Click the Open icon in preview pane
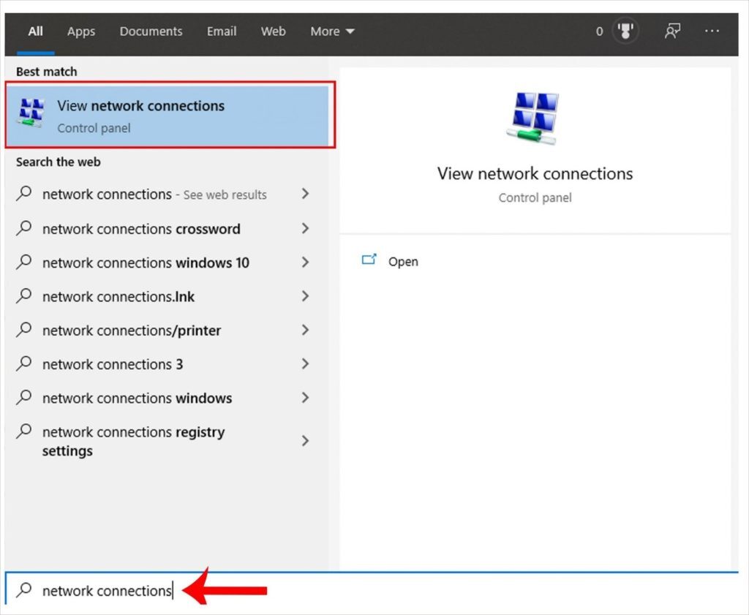This screenshot has width=749, height=615. click(x=369, y=260)
